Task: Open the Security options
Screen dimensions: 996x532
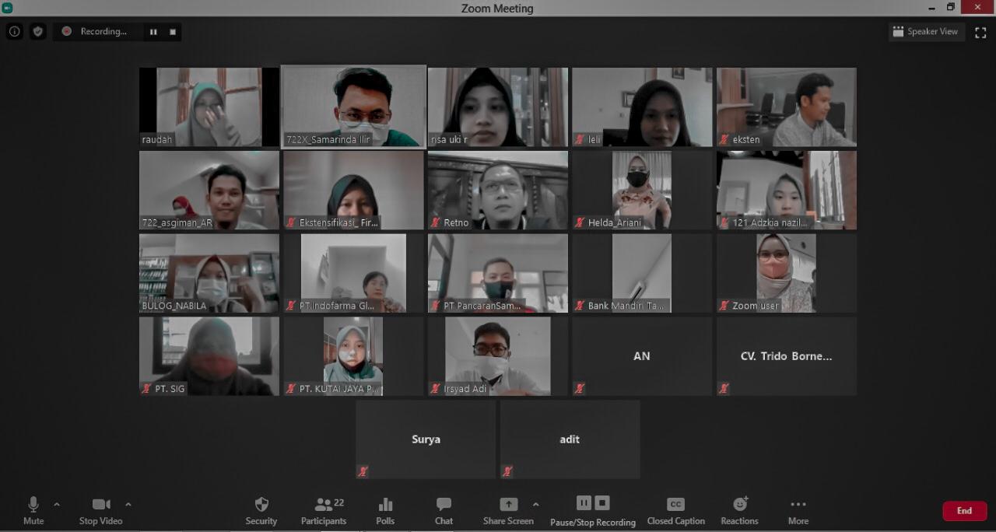Action: (x=261, y=510)
